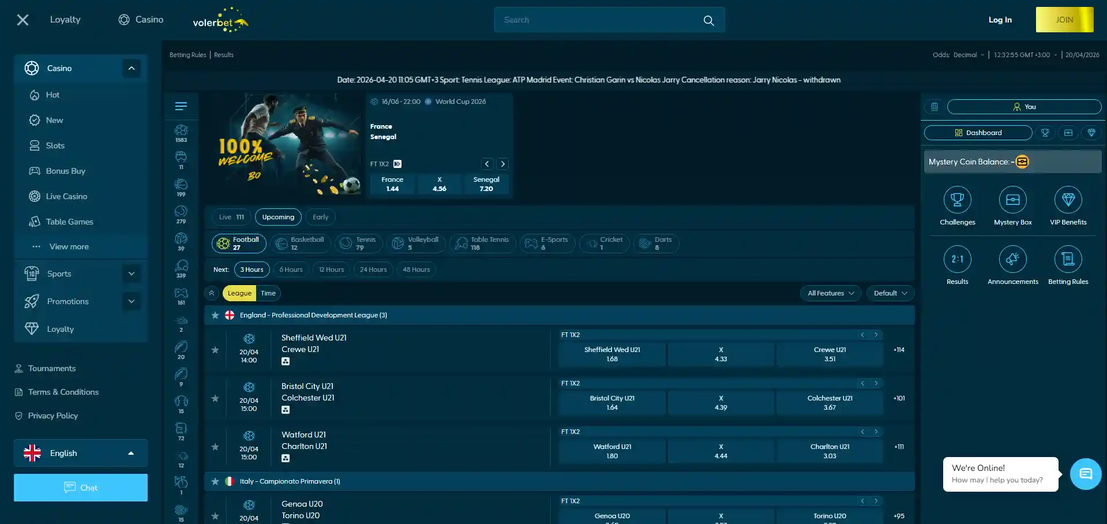1107x524 pixels.
Task: Favorite the Watford U21 vs Charlton U21 match
Action: point(215,447)
